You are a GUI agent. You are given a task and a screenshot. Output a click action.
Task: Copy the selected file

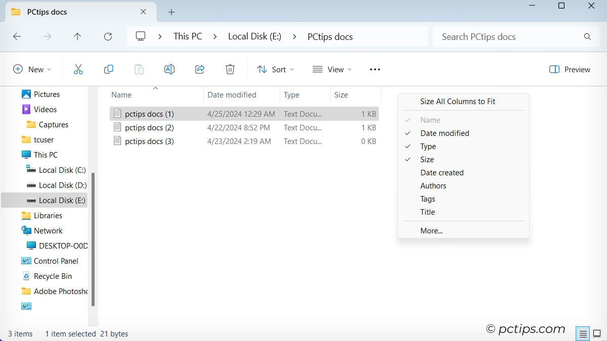click(x=109, y=69)
